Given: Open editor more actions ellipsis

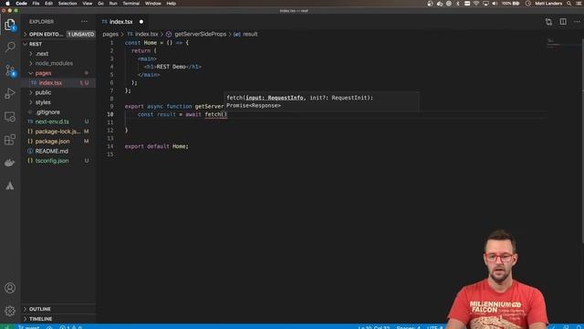Looking at the screenshot, I should [x=577, y=22].
